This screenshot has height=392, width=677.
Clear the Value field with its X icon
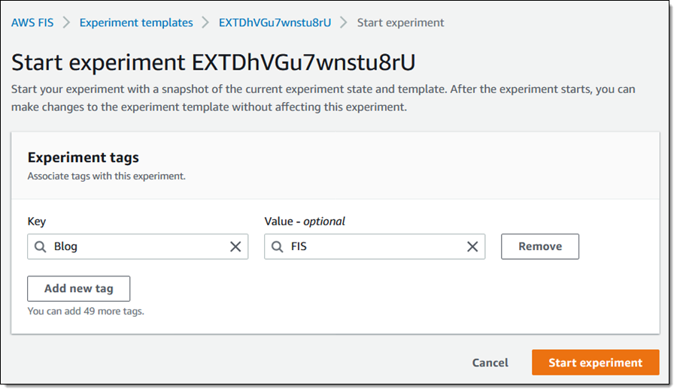click(472, 246)
